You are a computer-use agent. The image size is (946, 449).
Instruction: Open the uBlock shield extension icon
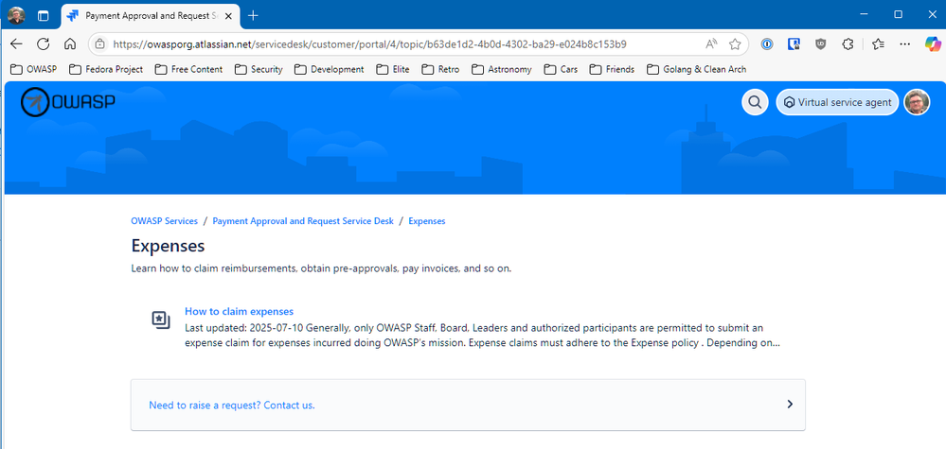(820, 43)
